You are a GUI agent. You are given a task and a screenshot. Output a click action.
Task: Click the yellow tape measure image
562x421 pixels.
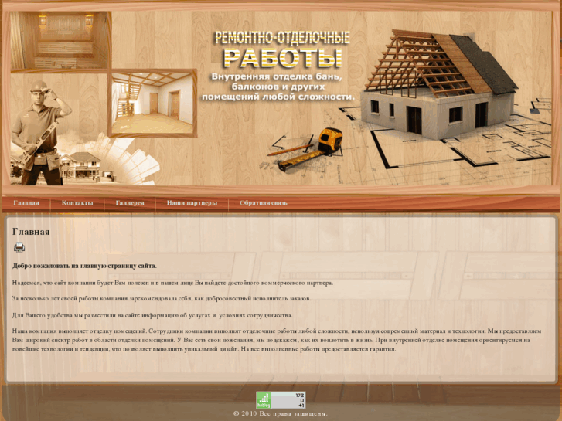pos(311,148)
